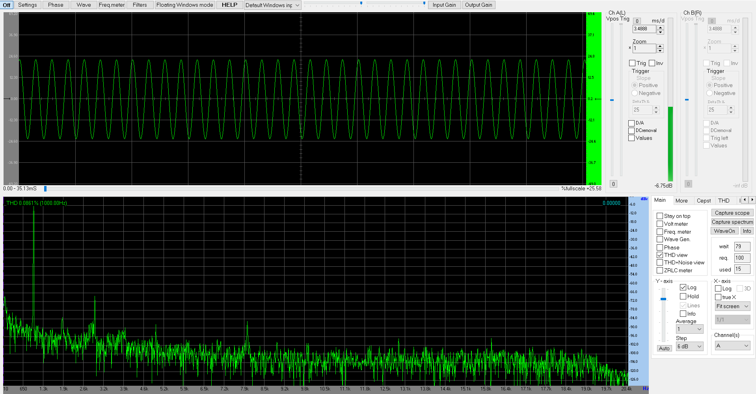Enable Ch A Inv checkbox
The height and width of the screenshot is (394, 756).
click(652, 63)
